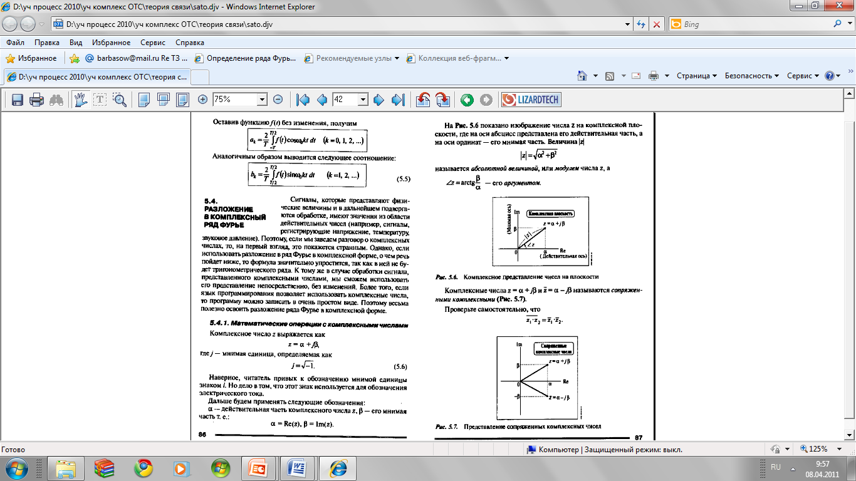Click the Read mail envelope icon
The image size is (856, 481).
coord(636,76)
